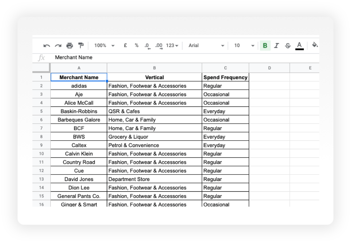
Task: Select the BWS cell
Action: [79, 137]
